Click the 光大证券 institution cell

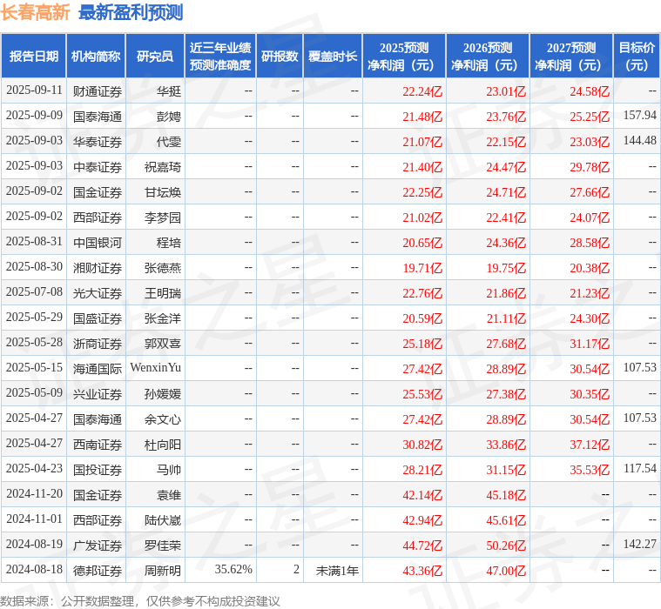98,293
